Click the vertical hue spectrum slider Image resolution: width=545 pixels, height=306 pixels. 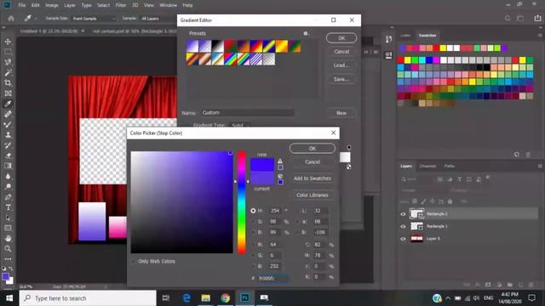point(242,202)
